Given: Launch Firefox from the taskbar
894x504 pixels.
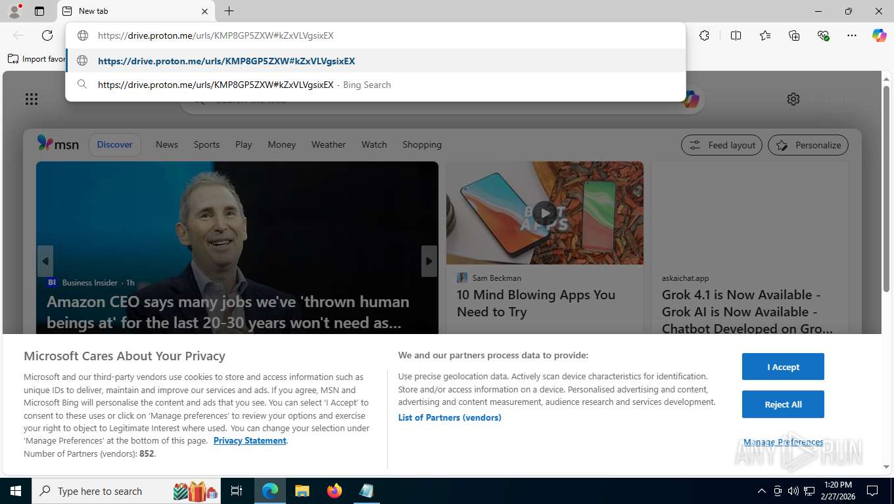Looking at the screenshot, I should [335, 491].
